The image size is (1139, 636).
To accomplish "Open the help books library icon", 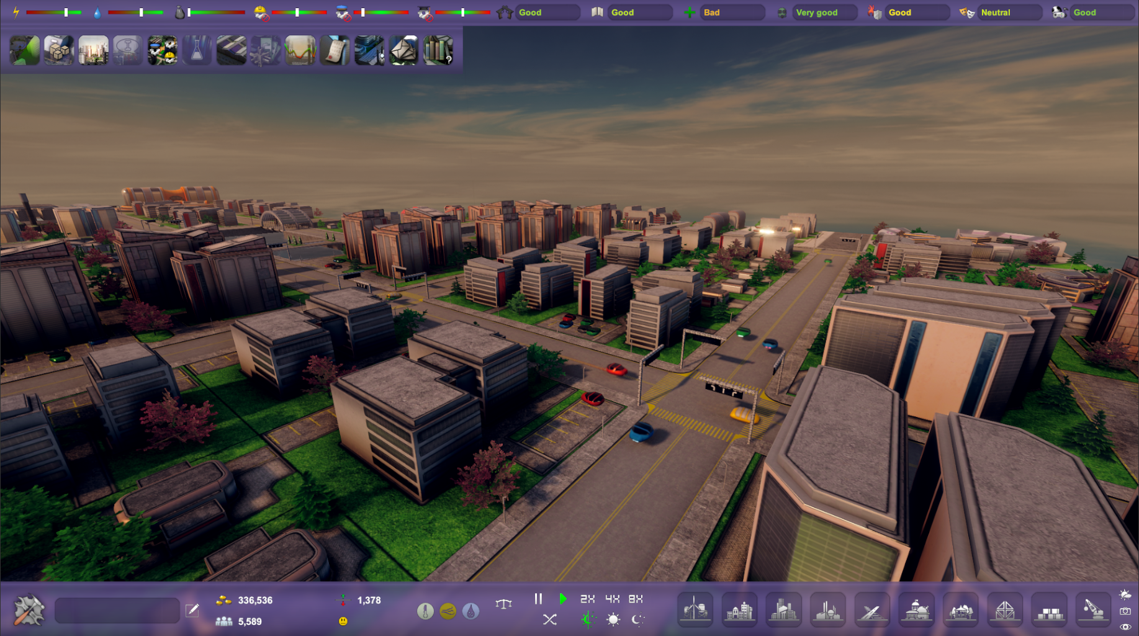I will point(438,50).
